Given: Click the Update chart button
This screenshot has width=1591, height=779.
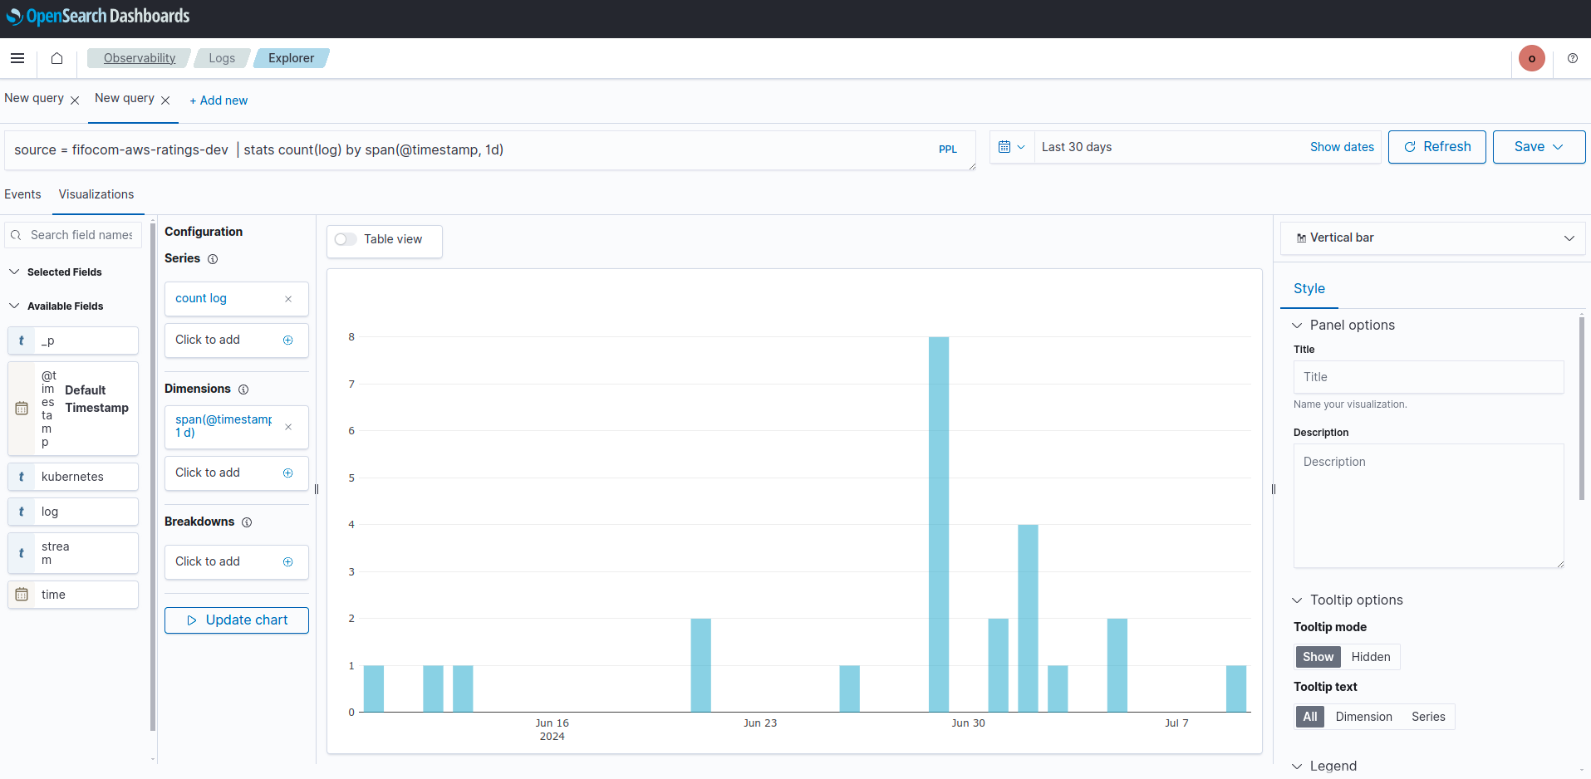Looking at the screenshot, I should [x=237, y=620].
